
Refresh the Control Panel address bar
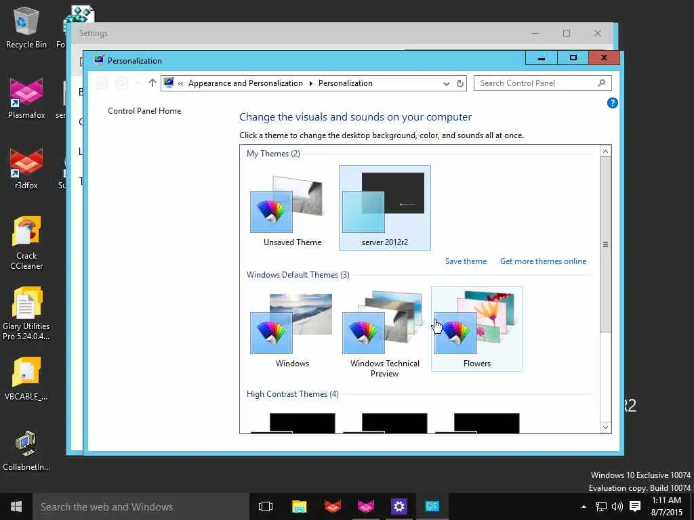point(460,83)
